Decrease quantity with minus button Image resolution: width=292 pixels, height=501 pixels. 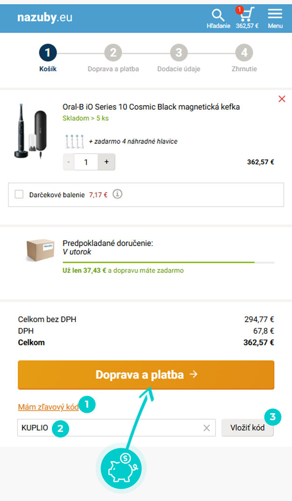point(68,162)
